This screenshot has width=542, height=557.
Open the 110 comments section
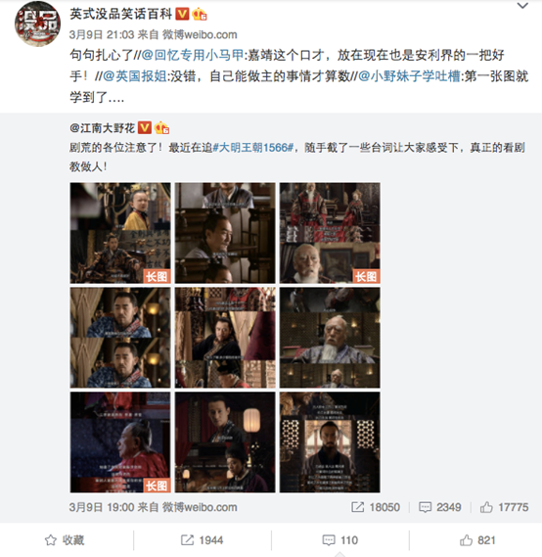click(340, 540)
